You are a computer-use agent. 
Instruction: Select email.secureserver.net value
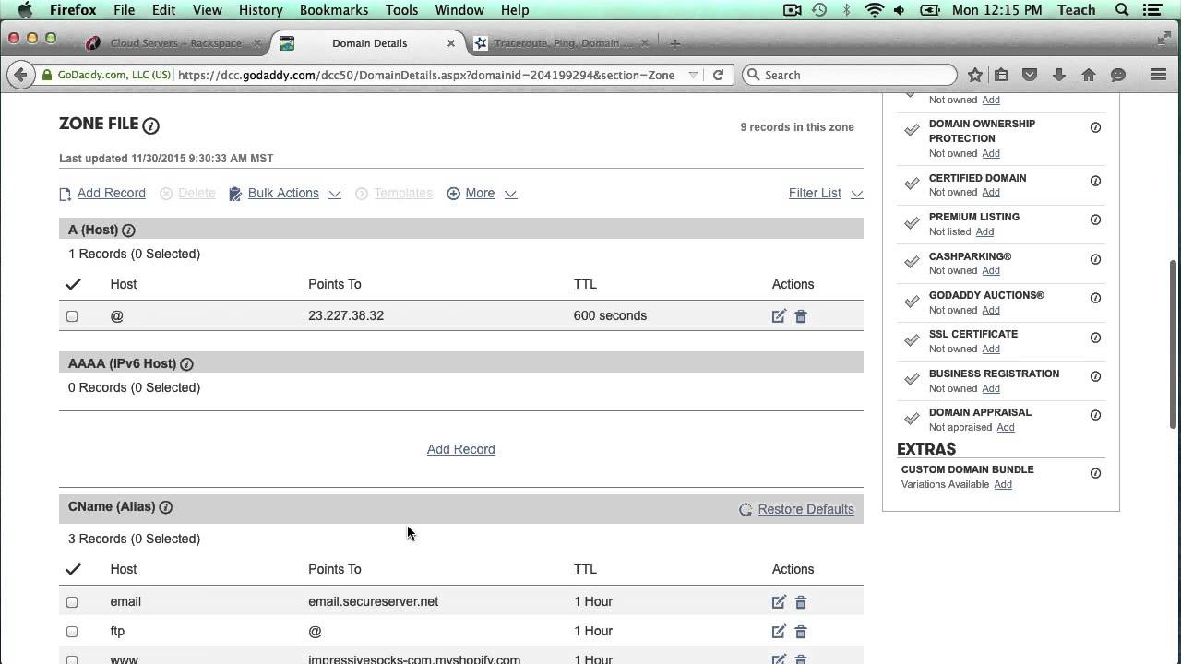point(374,601)
